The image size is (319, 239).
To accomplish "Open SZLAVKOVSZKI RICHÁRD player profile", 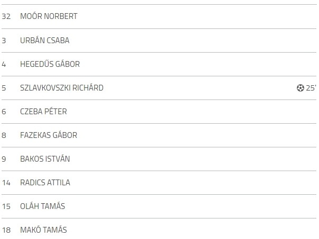I will (62, 88).
